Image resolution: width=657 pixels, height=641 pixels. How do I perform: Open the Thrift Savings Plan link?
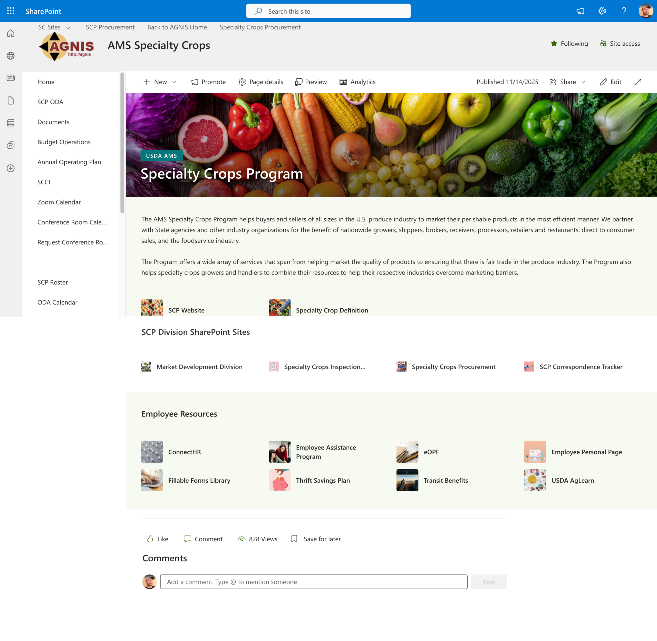[323, 480]
